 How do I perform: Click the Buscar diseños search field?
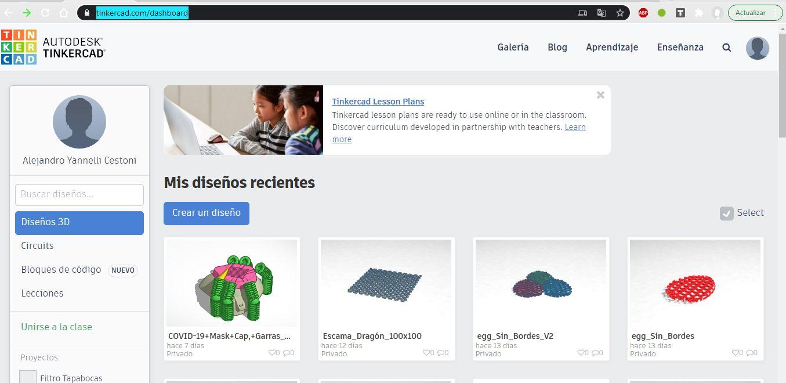click(x=79, y=194)
